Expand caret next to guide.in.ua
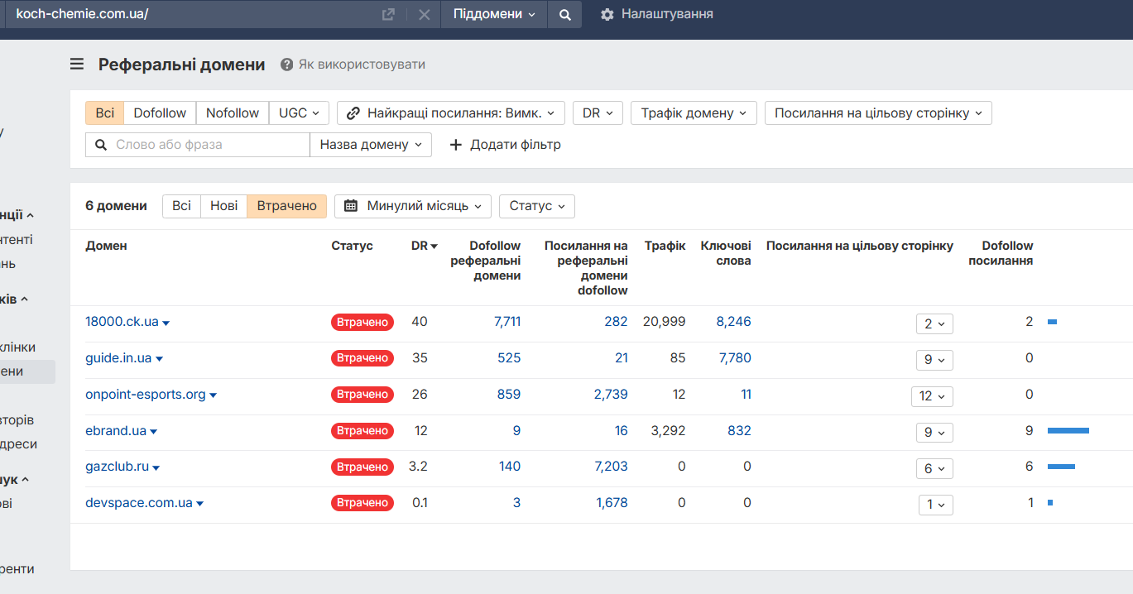The height and width of the screenshot is (594, 1133). tap(159, 359)
